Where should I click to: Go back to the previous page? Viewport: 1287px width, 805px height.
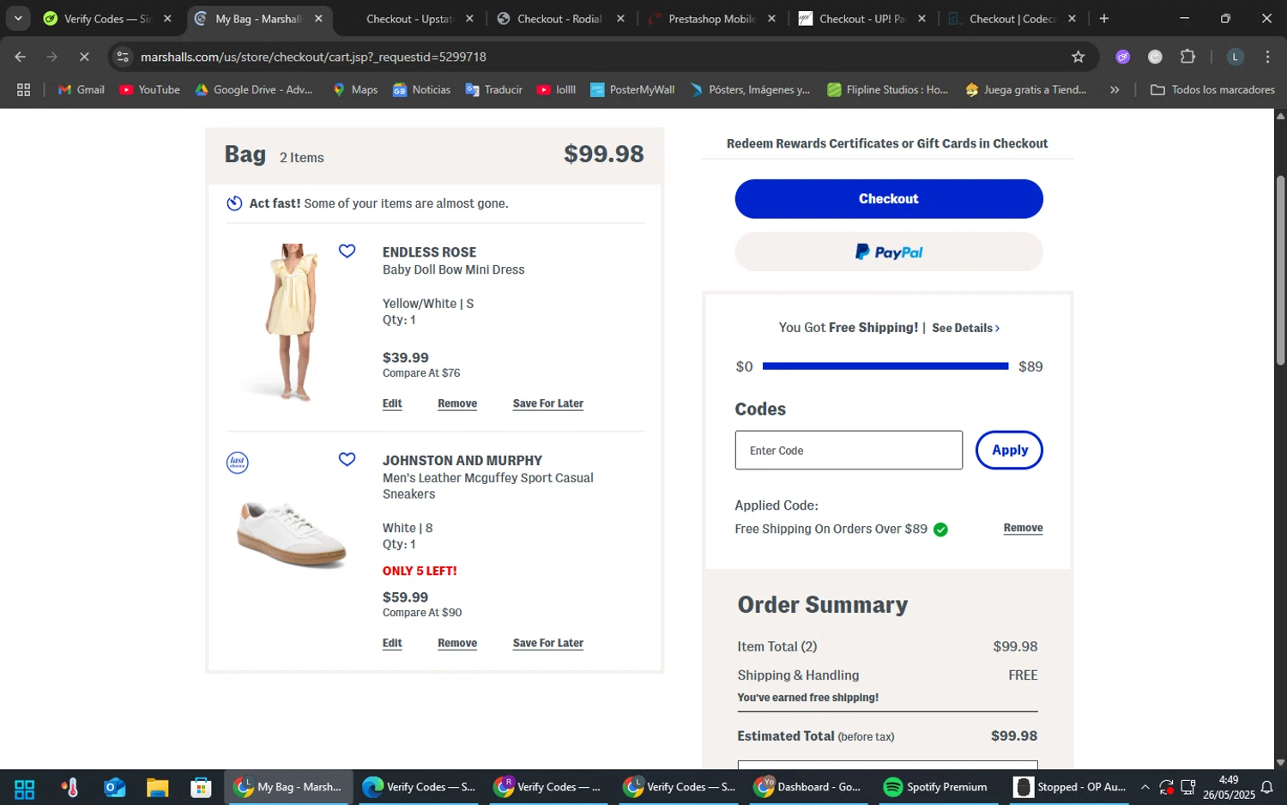click(x=20, y=57)
